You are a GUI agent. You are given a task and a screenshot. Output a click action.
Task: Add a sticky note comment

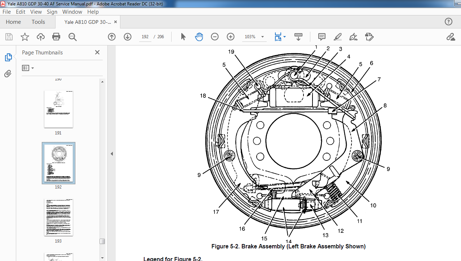click(322, 37)
